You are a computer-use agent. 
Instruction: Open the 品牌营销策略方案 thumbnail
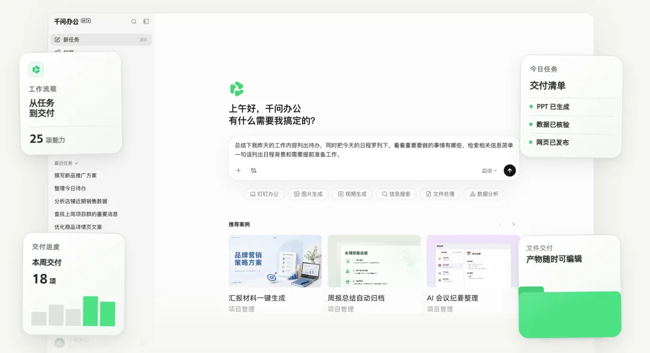(x=275, y=261)
